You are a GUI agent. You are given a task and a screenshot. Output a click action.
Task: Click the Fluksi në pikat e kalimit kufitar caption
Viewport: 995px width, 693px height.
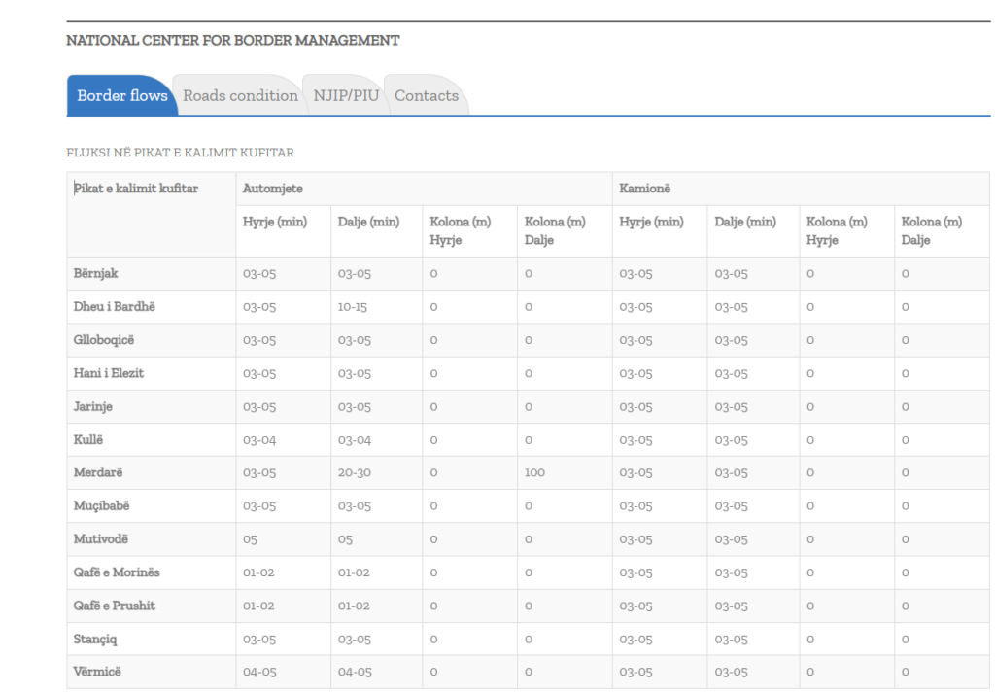click(x=180, y=153)
